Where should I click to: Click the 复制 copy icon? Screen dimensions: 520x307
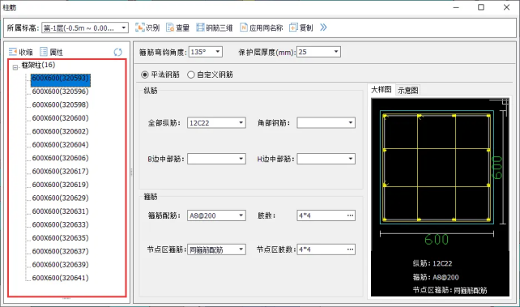coord(293,28)
